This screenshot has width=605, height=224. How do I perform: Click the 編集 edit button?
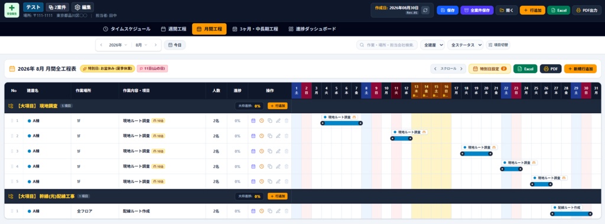83,7
